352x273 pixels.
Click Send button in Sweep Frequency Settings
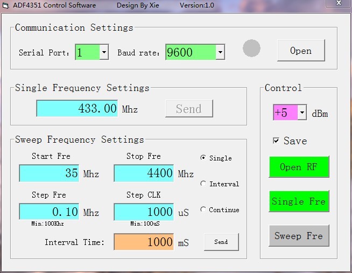click(x=221, y=242)
